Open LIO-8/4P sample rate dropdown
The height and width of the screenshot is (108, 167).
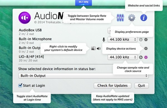pos(122,57)
